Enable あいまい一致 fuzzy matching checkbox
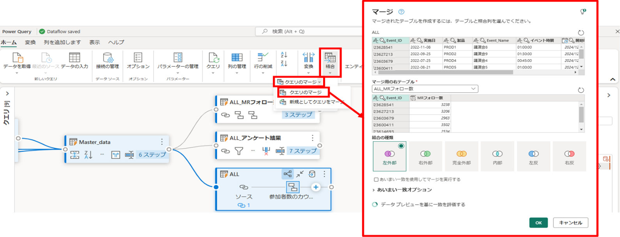Image resolution: width=620 pixels, height=237 pixels. 376,180
